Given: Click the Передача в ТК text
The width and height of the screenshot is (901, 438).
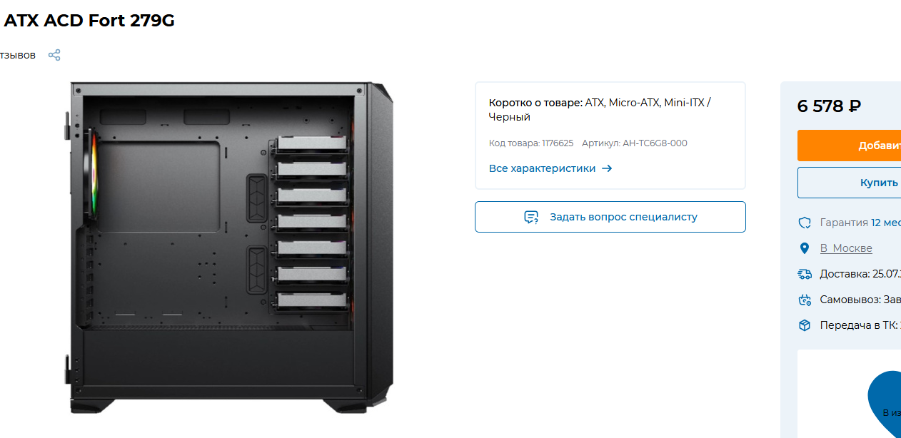Looking at the screenshot, I should (860, 325).
